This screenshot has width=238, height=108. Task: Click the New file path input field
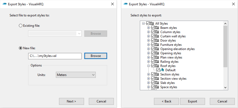click(55, 56)
